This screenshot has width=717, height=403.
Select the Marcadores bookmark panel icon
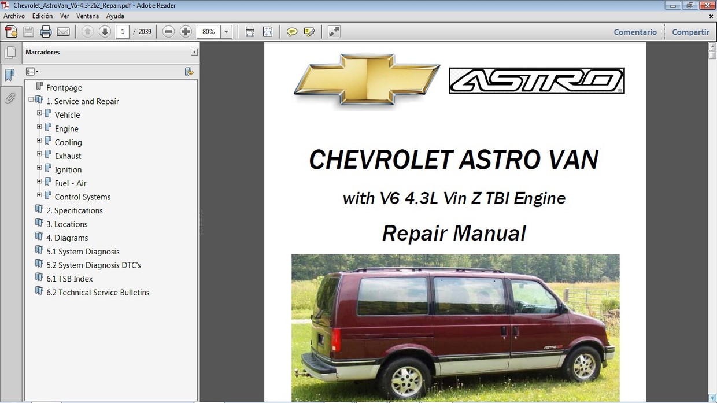[x=10, y=75]
